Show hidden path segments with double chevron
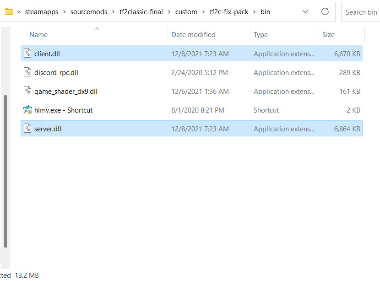The height and width of the screenshot is (281, 380). tap(19, 12)
